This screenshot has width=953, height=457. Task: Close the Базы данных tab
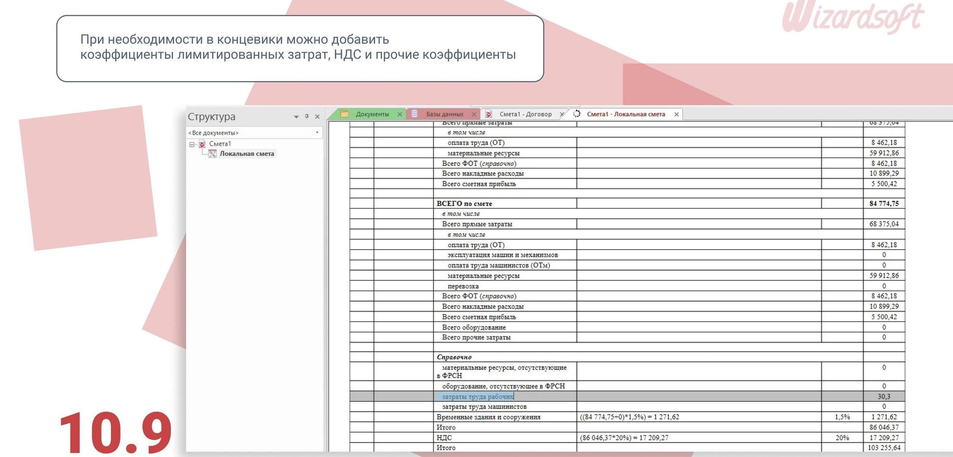(x=474, y=114)
